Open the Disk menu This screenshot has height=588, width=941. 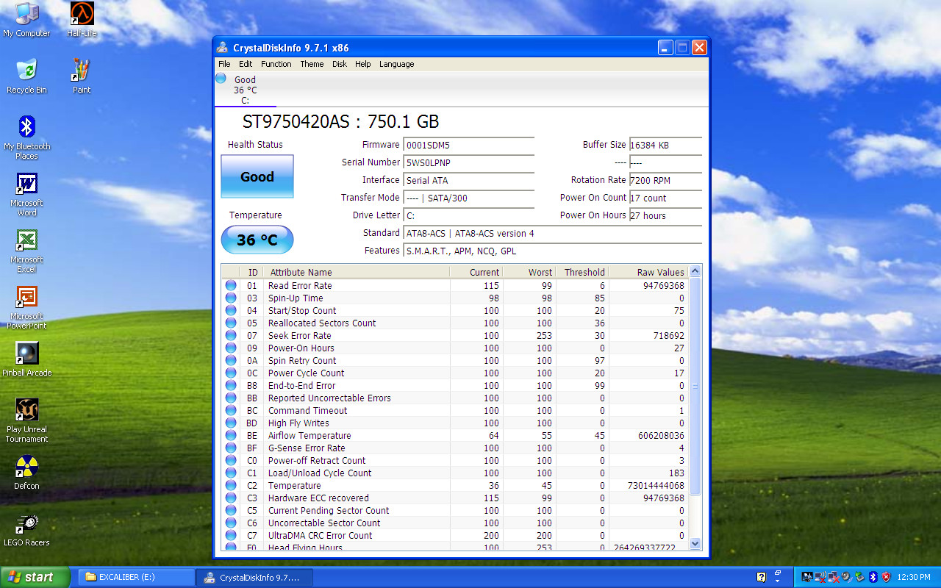(340, 64)
